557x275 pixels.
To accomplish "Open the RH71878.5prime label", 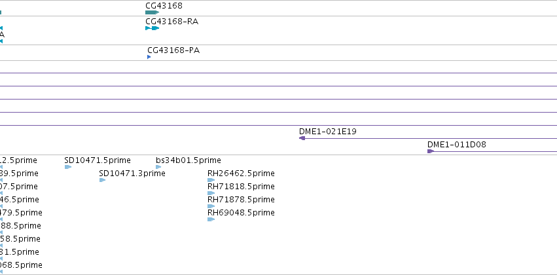I will (x=241, y=200).
